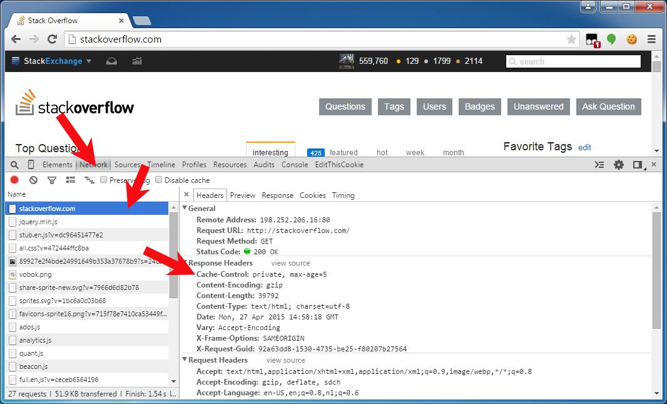Show the DevTools console drawer

point(599,164)
